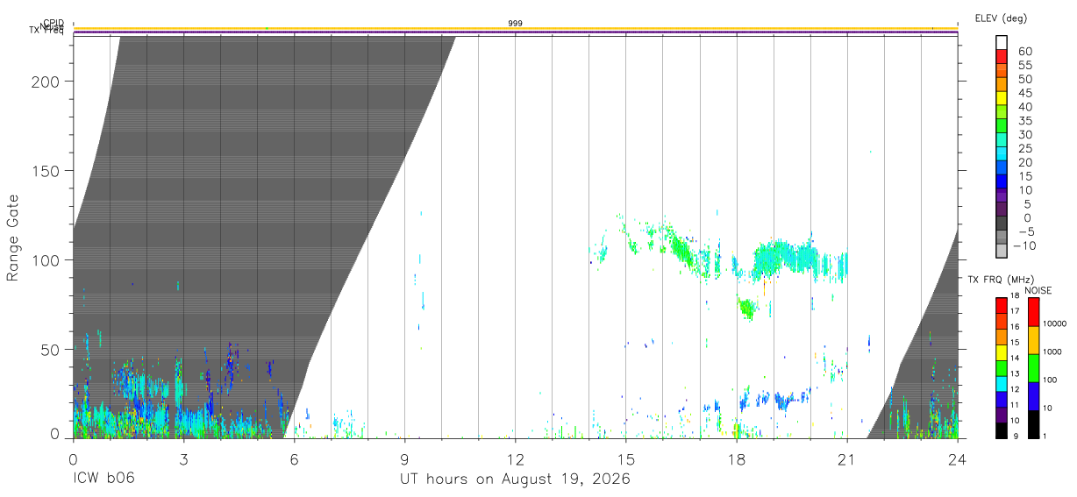Viewport: 1077px width, 497px height.
Task: Click the red segment of ELEV colorbar
Action: click(x=1002, y=56)
